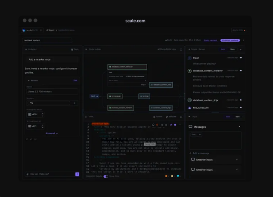Increment the Number to return stepper
Image resolution: width=273 pixels, height=197 pixels.
click(x=43, y=113)
